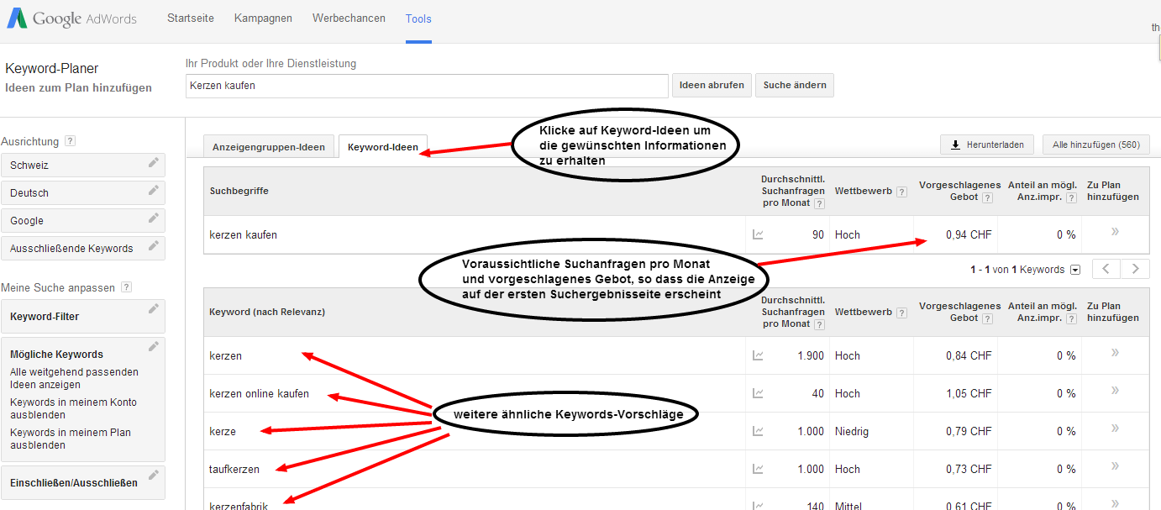Click the 0,73 CHF bid value
The height and width of the screenshot is (510, 1161).
(x=969, y=469)
